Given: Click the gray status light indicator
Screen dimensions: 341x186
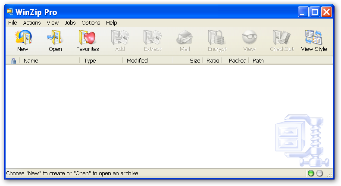Looking at the screenshot, I should point(319,173).
